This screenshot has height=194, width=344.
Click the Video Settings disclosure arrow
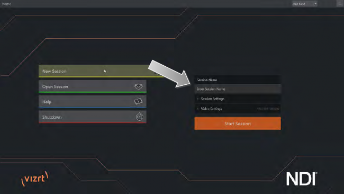198,109
